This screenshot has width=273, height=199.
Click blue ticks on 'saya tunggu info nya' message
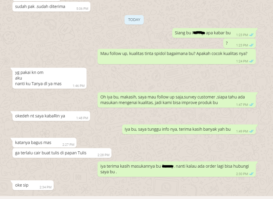(x=251, y=131)
